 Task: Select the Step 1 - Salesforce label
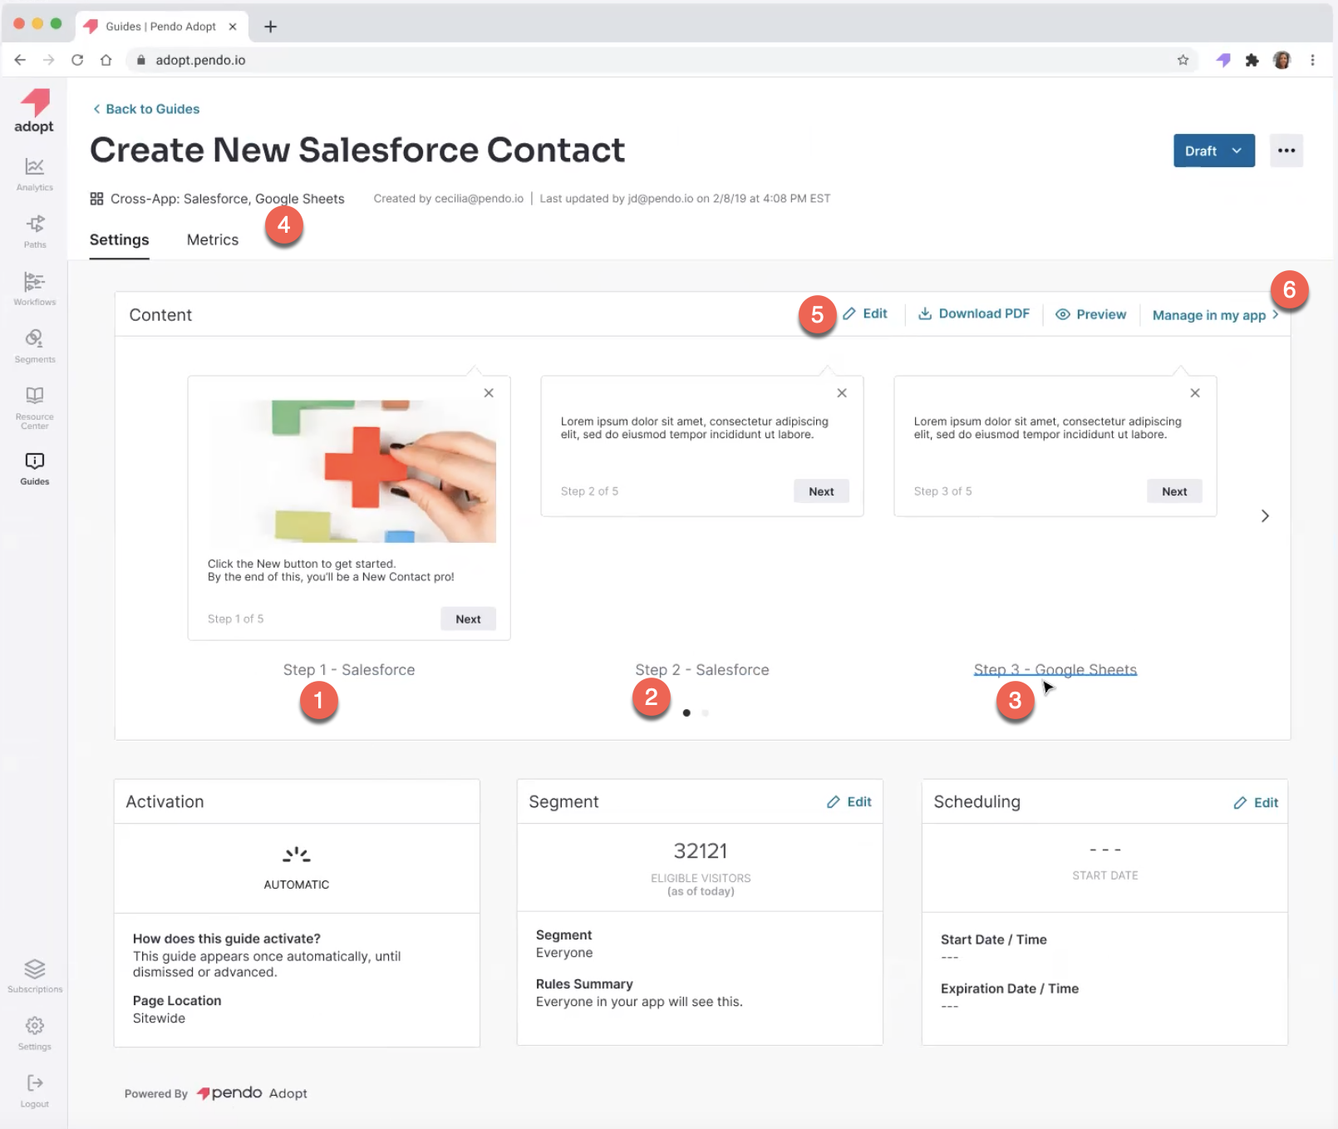349,670
